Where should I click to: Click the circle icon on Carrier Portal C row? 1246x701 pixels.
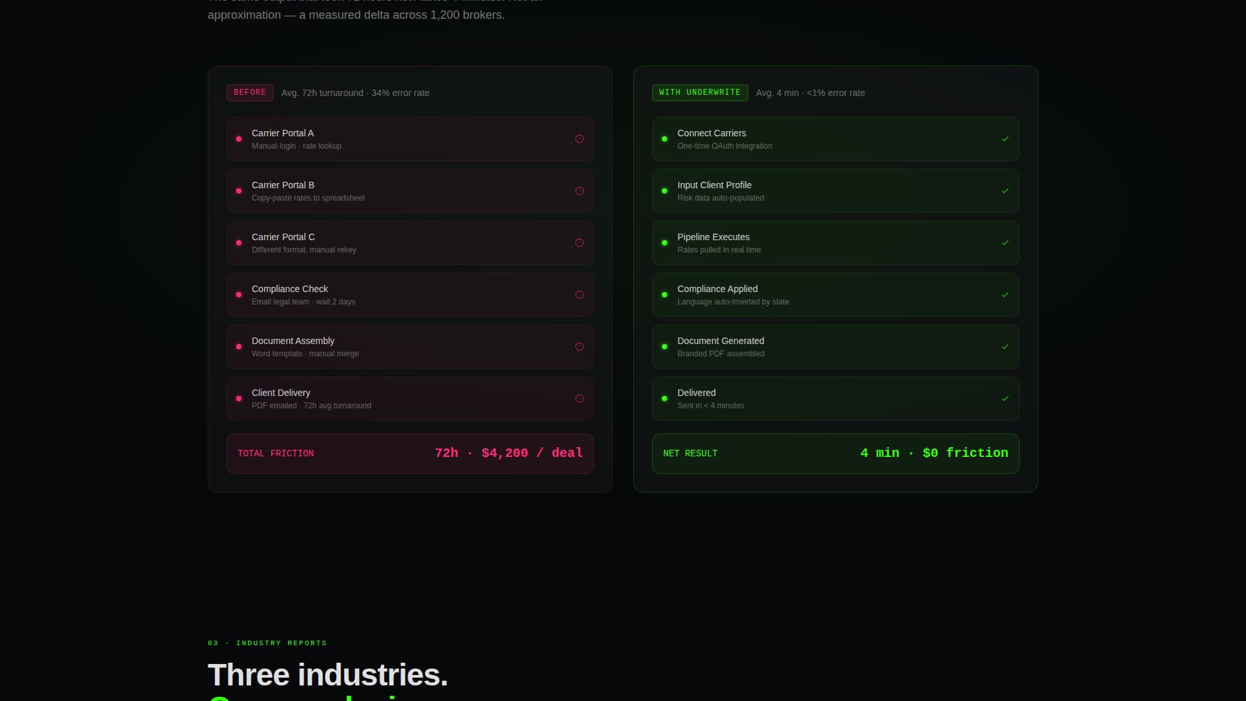pyautogui.click(x=580, y=243)
